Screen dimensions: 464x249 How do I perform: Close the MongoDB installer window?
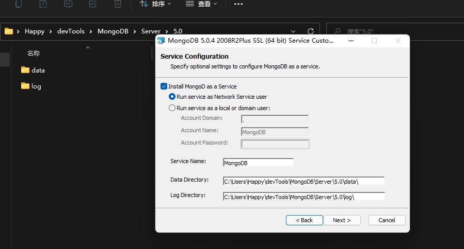point(398,41)
